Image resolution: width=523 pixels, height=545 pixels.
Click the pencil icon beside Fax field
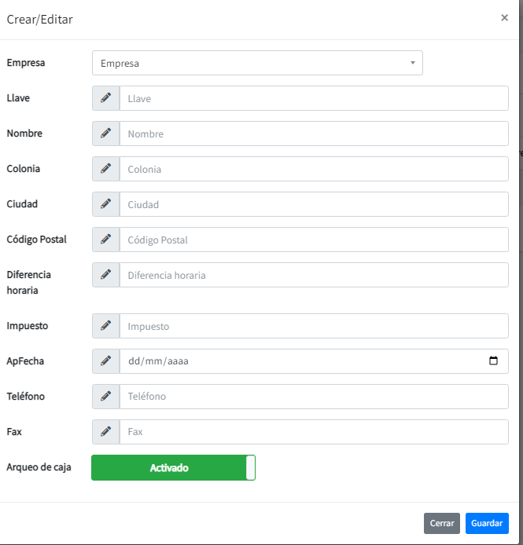click(105, 432)
